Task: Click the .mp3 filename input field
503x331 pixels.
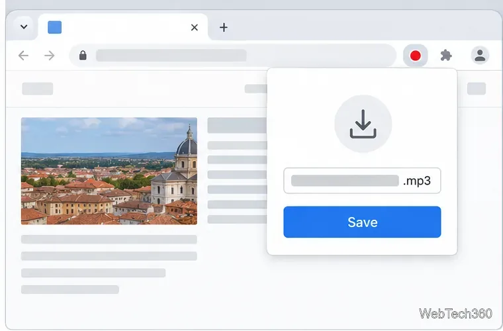Action: point(362,181)
